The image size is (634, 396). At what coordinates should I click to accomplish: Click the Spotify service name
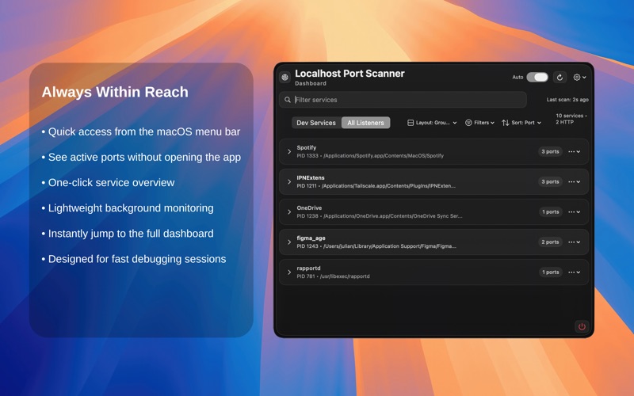pyautogui.click(x=307, y=147)
